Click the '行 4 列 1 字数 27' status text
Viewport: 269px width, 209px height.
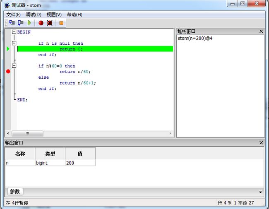(x=236, y=203)
